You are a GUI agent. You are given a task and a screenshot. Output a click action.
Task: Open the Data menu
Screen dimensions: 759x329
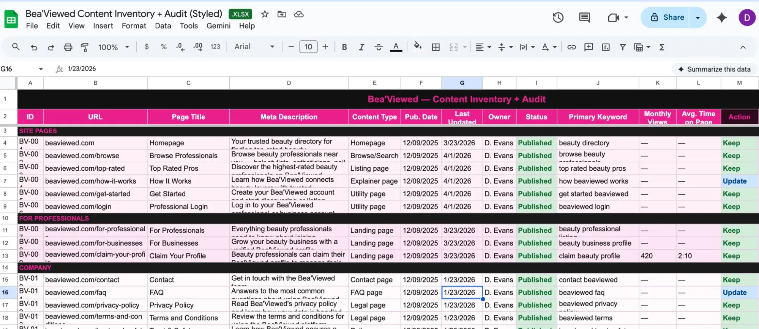pos(163,26)
